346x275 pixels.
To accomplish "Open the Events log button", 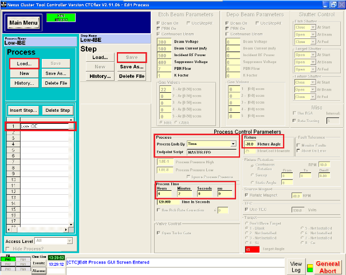I will (x=38, y=264).
